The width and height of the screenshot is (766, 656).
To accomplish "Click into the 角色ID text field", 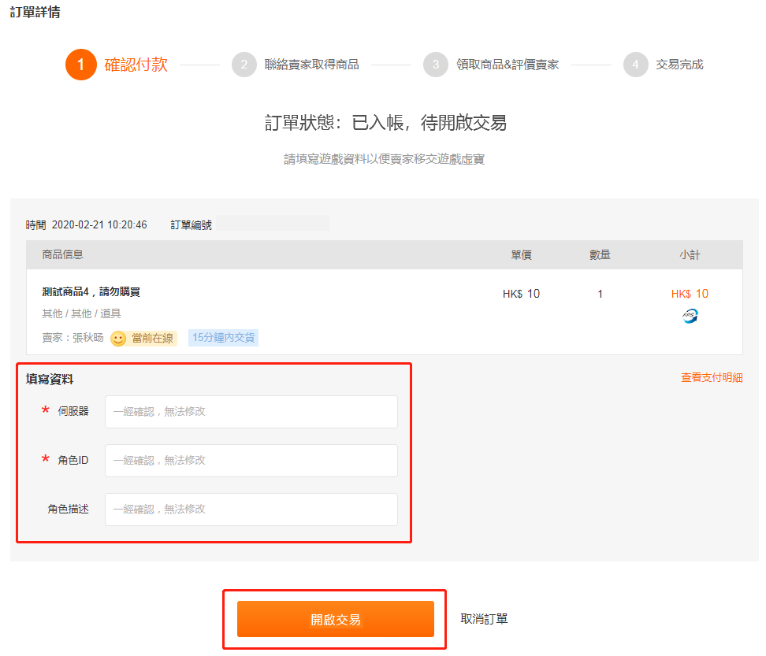I will click(251, 461).
